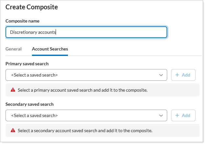Viewport: 206px width, 145px height.
Task: Click the secondary account saved search warning message
Action: [85, 131]
